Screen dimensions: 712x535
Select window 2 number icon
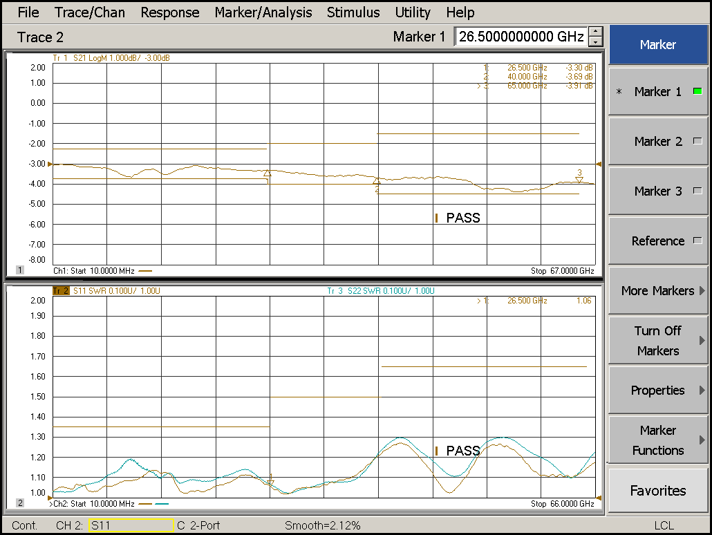(x=19, y=503)
